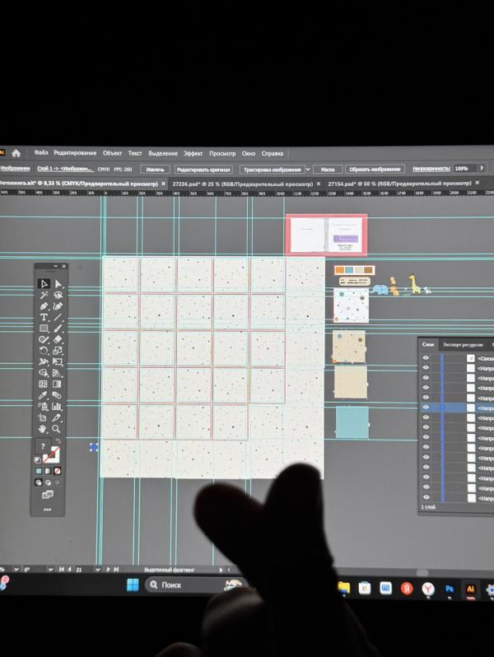494x657 pixels.
Task: Open the Эффект menu
Action: [193, 153]
